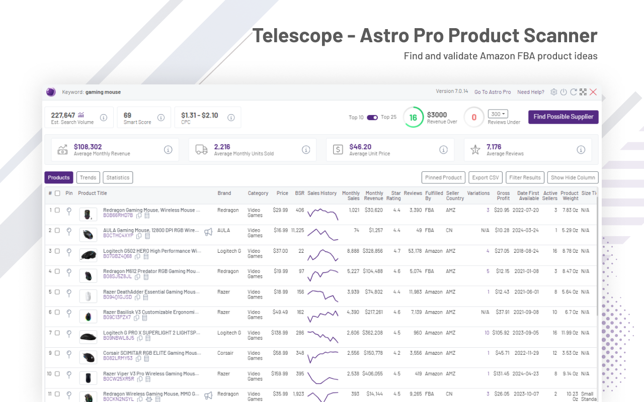Open info icon for Est. Search Volume
644x402 pixels.
pyautogui.click(x=104, y=118)
